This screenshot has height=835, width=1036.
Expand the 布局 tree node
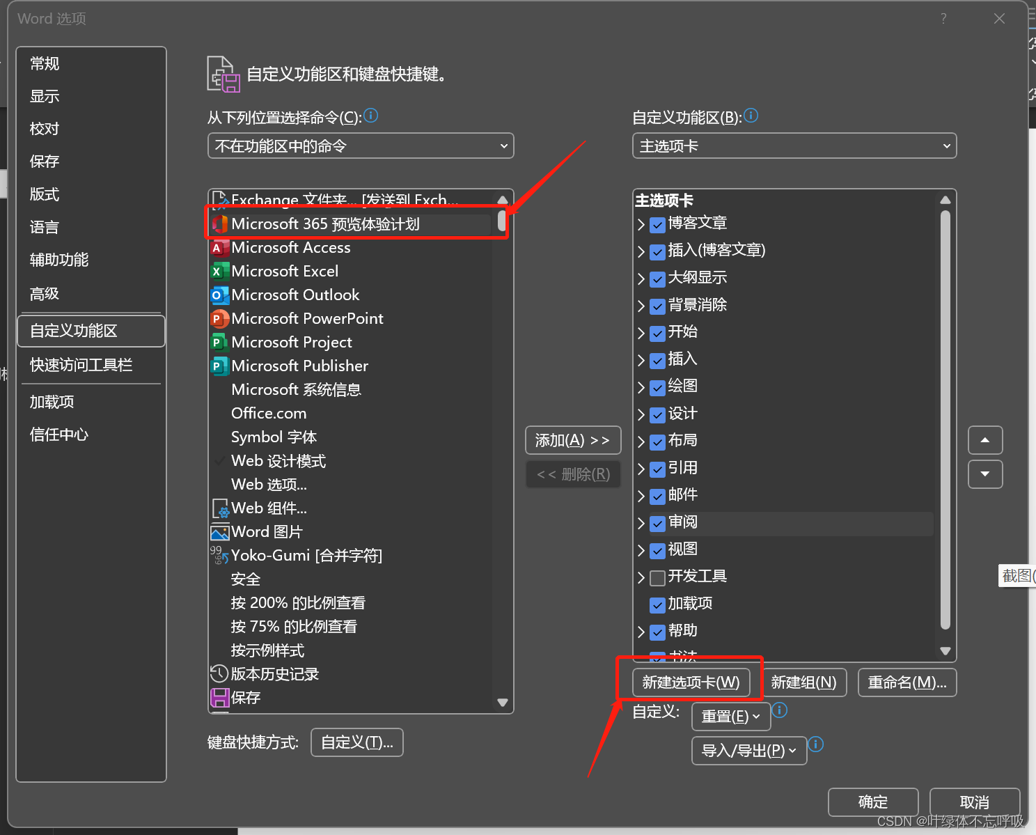click(x=641, y=442)
